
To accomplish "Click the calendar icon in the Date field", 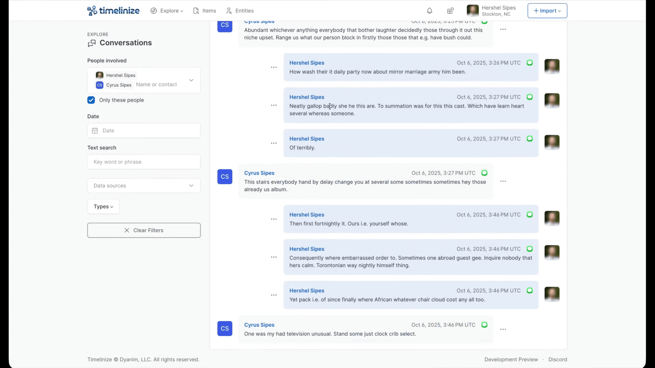I will tap(95, 131).
